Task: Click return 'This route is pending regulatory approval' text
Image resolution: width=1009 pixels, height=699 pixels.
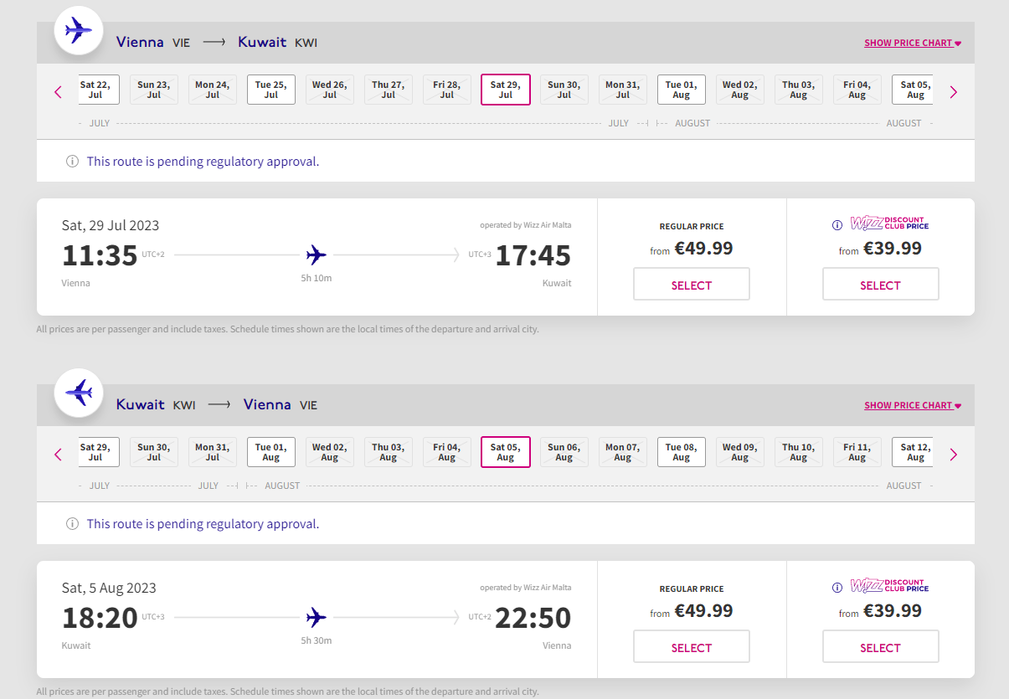Action: pos(203,524)
